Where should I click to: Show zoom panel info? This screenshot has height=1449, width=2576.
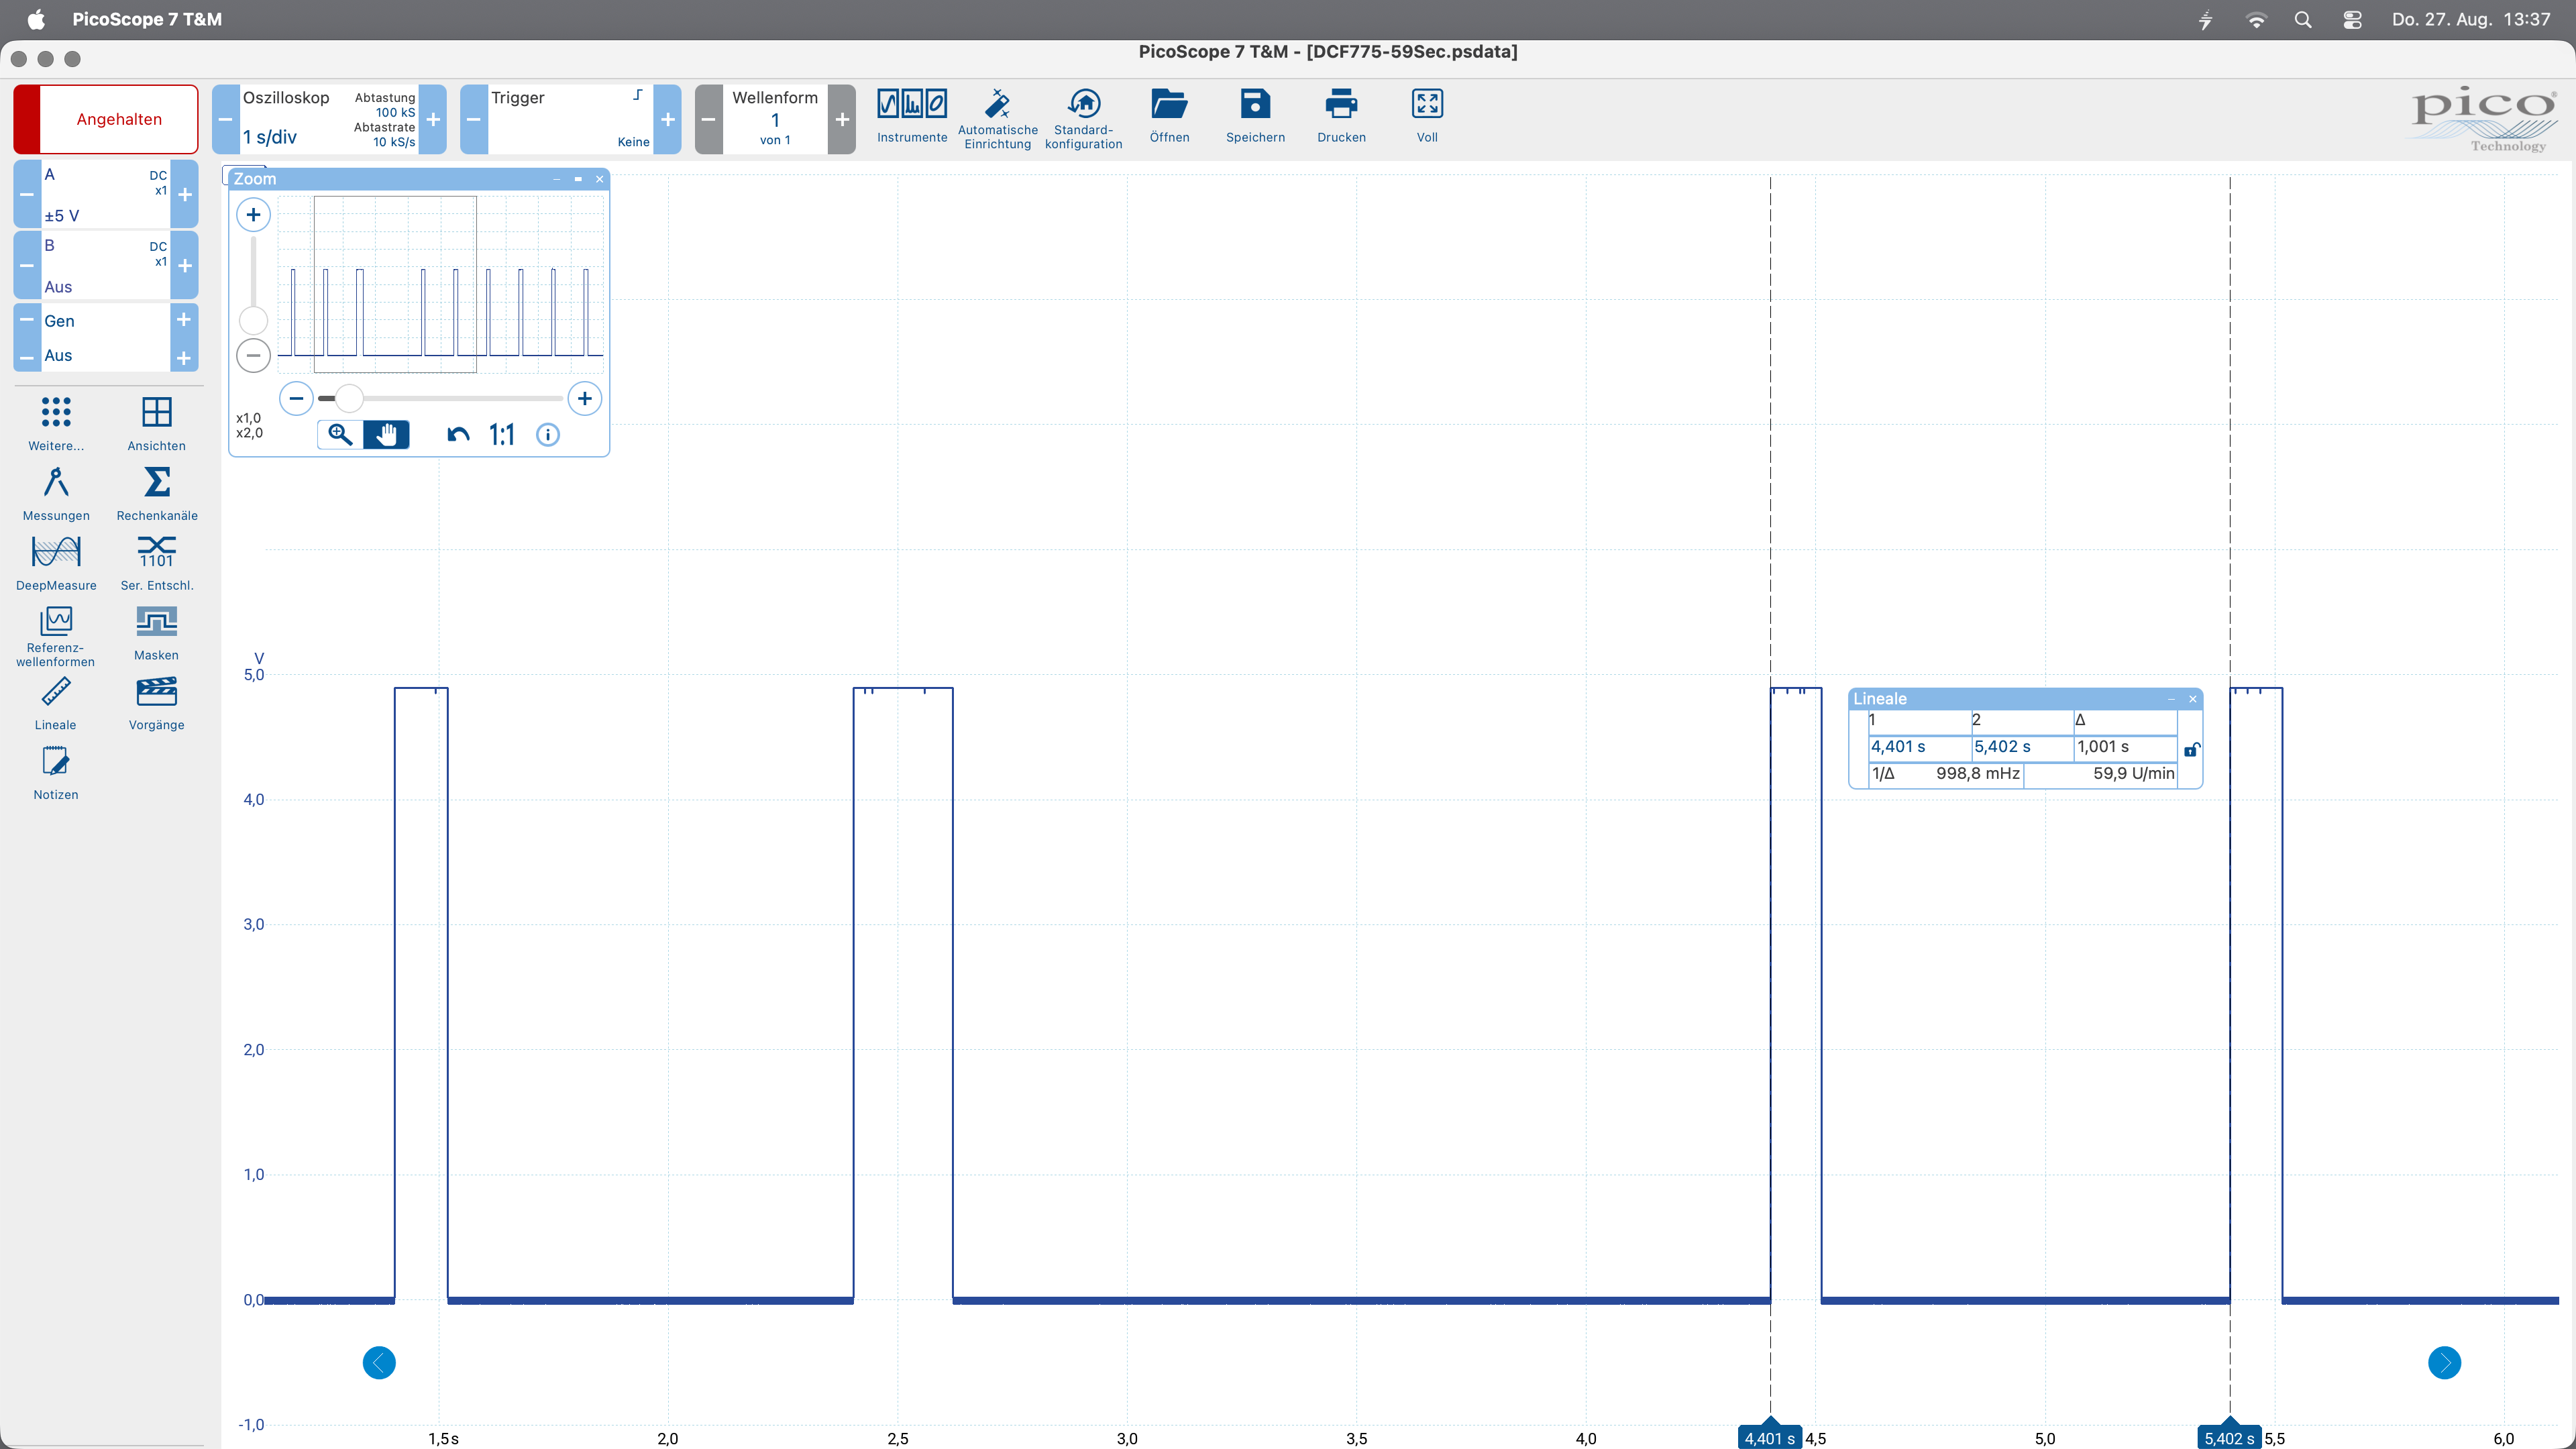[x=548, y=435]
